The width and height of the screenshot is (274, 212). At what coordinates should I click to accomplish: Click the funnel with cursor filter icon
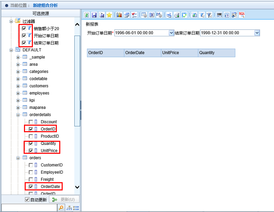click(202, 15)
